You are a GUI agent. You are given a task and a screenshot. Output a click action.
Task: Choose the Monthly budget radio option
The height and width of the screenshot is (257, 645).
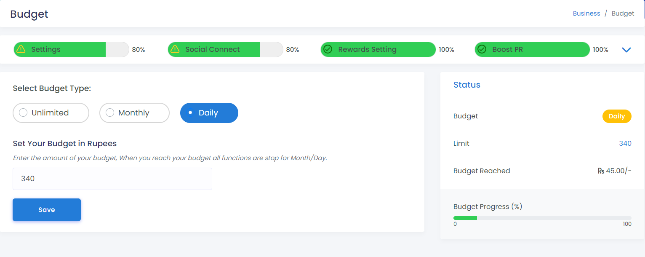(x=134, y=113)
